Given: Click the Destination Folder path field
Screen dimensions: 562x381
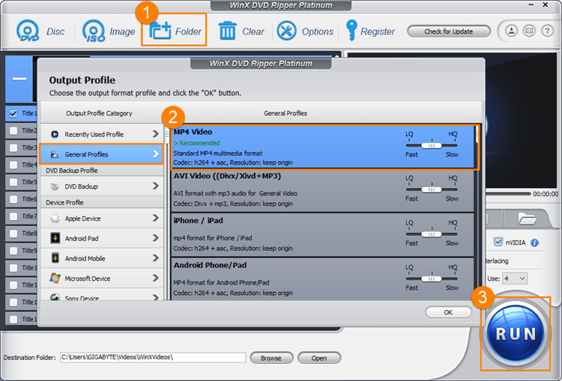Looking at the screenshot, I should click(153, 357).
